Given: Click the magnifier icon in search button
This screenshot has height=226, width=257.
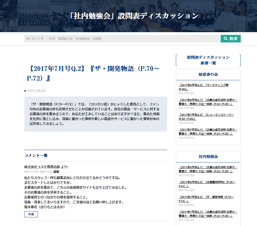Looking at the screenshot, I should (x=226, y=38).
